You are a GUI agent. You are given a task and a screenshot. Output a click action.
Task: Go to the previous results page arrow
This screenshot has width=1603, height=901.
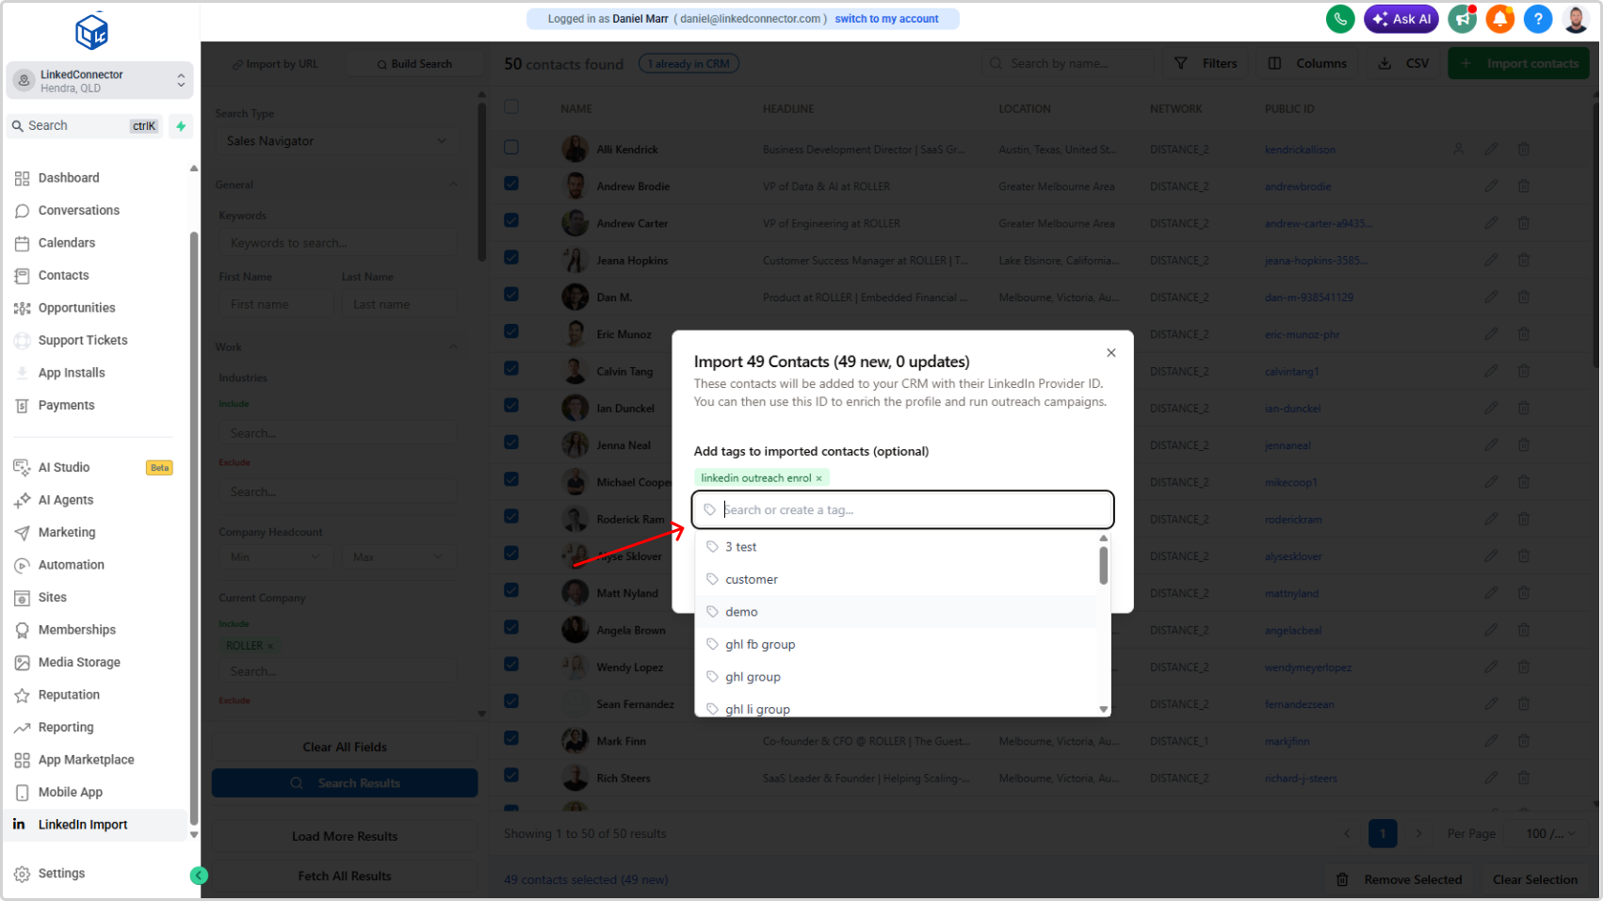tap(1347, 833)
